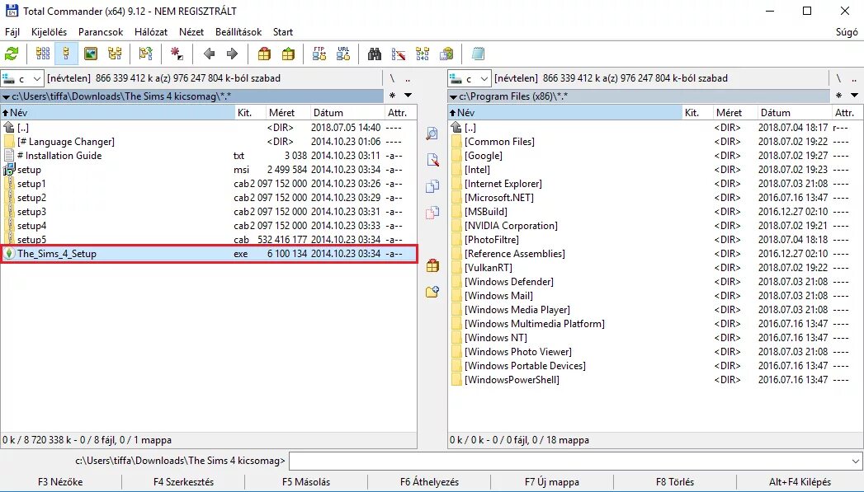The width and height of the screenshot is (864, 492).
Task: Launch multi-rename tool icon
Action: coord(399,54)
